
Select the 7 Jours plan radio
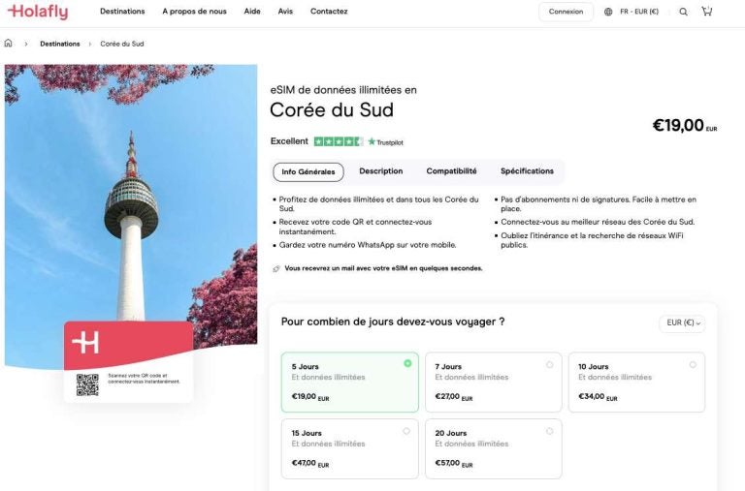[x=550, y=365]
